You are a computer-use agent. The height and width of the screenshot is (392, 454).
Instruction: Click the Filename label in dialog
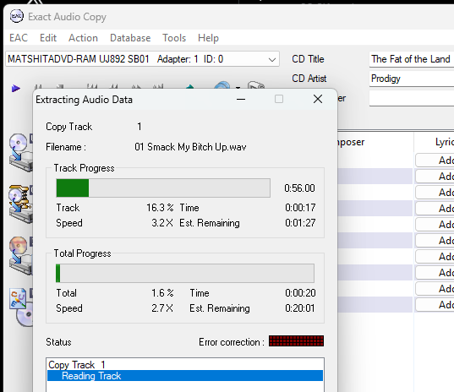66,147
